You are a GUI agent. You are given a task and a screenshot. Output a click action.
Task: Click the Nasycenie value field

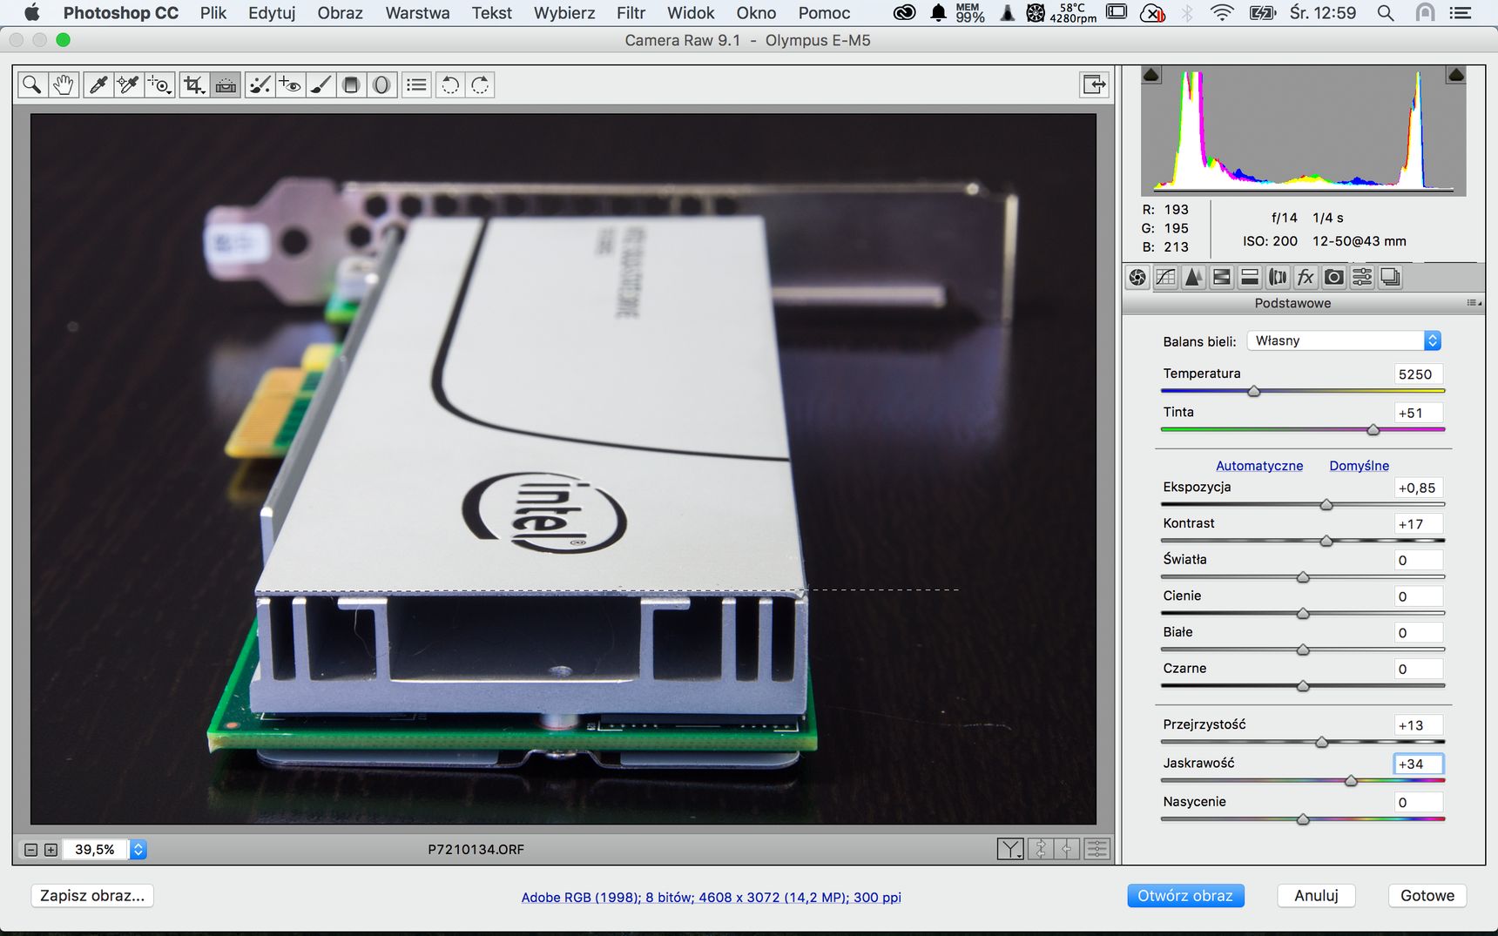[1418, 802]
